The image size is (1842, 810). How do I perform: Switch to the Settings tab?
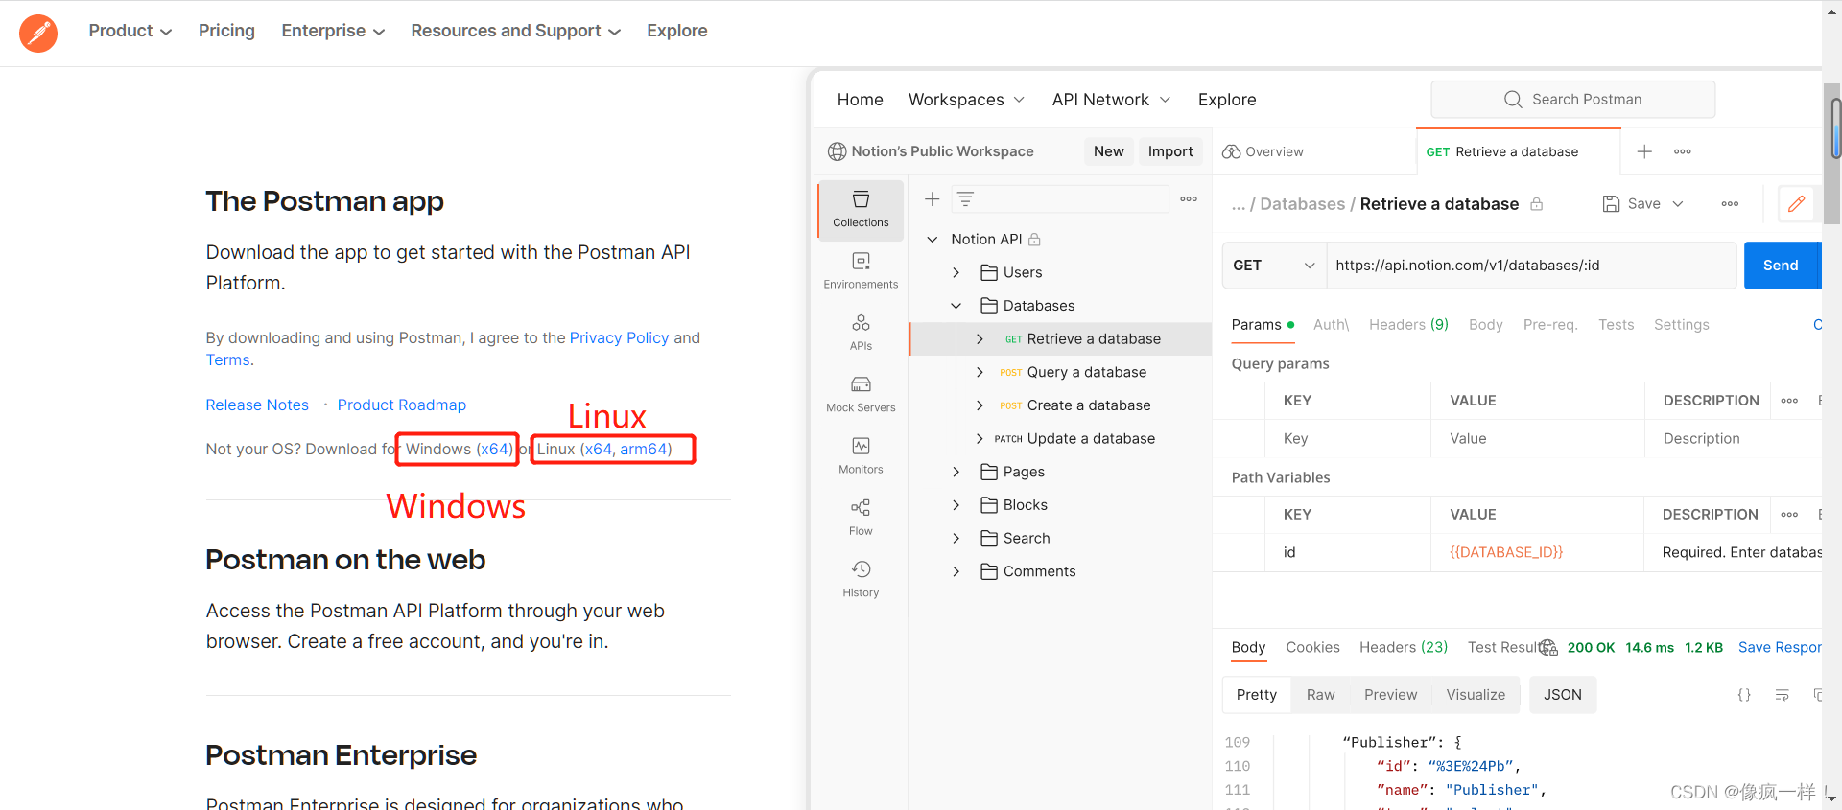pos(1681,325)
